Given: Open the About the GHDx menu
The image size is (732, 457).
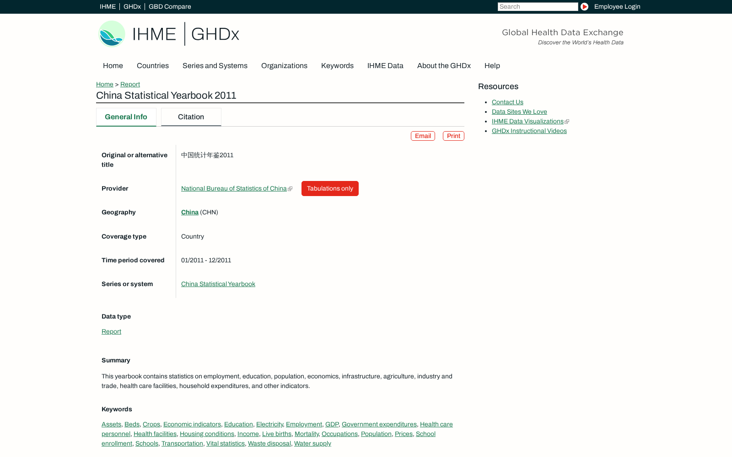Looking at the screenshot, I should pos(444,66).
